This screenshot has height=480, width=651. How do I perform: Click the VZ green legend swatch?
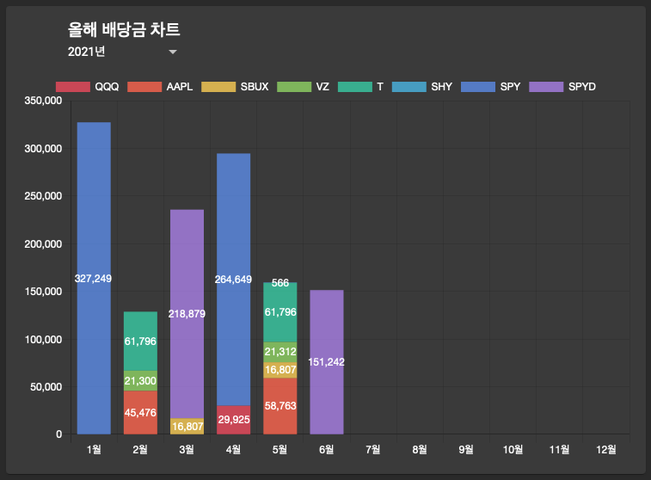click(294, 87)
